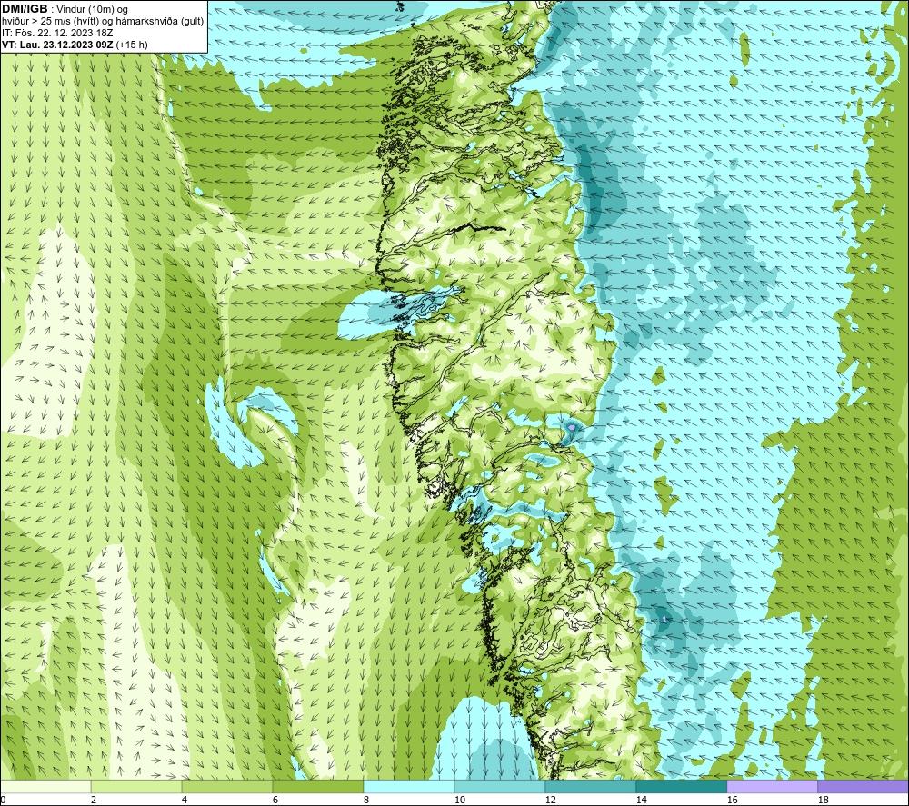Screen dimensions: 909x806
Task: Click the 12–14 m/s teal swatch
Action: pos(590,786)
